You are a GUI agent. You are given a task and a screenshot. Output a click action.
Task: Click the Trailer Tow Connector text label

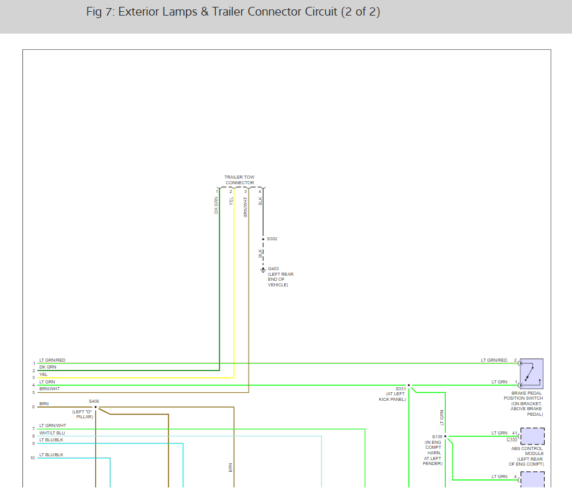pos(239,180)
